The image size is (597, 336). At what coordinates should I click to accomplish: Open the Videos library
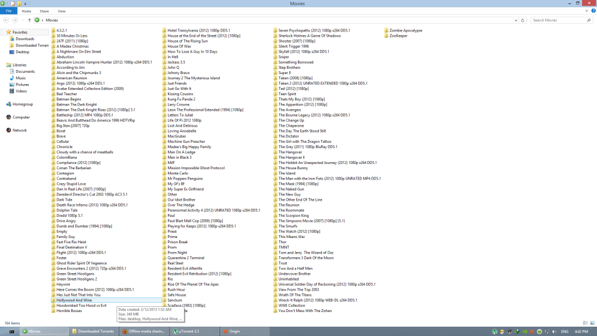[21, 91]
